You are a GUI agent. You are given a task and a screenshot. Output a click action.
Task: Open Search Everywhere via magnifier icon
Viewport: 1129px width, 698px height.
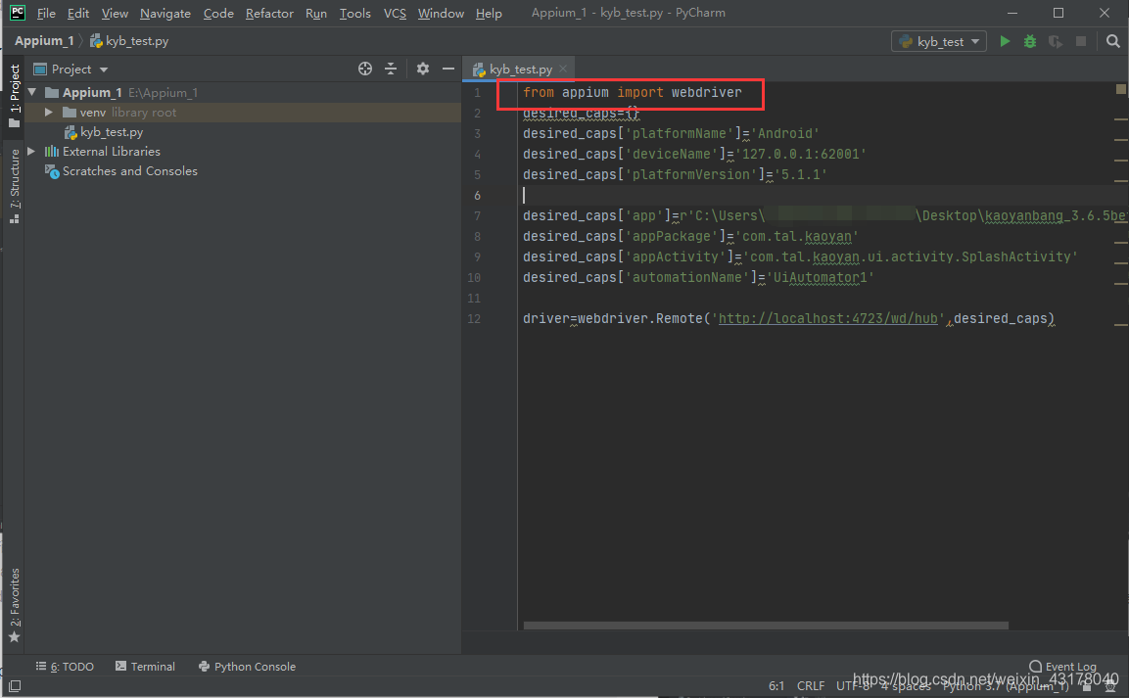[1112, 41]
